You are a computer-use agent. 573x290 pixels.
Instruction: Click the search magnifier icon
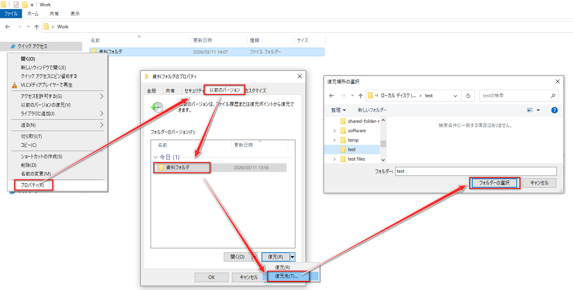pyautogui.click(x=553, y=96)
